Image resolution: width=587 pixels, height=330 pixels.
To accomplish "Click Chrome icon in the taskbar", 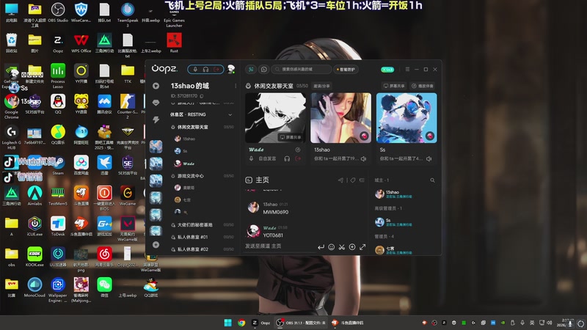I will click(x=241, y=323).
